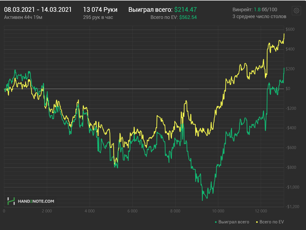Image resolution: width=306 pixels, height=230 pixels.
Task: Click '3 среднее число столов' text
Action: 259,17
